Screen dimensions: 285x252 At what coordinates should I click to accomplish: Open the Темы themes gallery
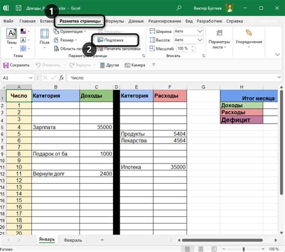click(x=11, y=38)
